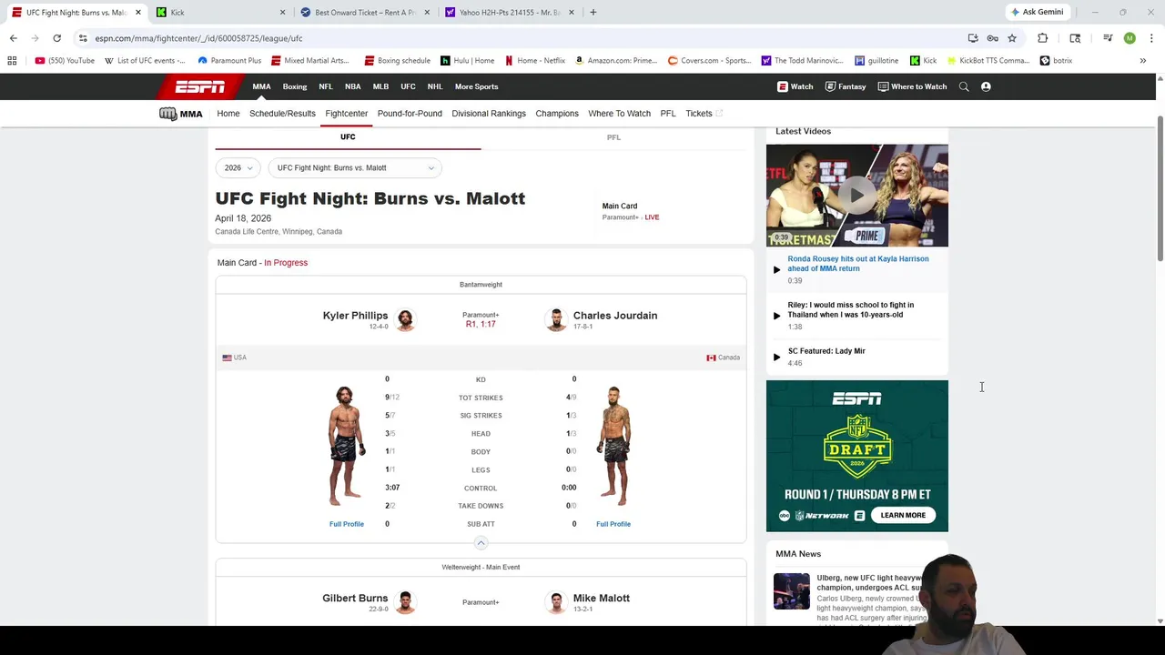1165x655 pixels.
Task: Switch to the PFL league tab
Action: [x=613, y=137]
